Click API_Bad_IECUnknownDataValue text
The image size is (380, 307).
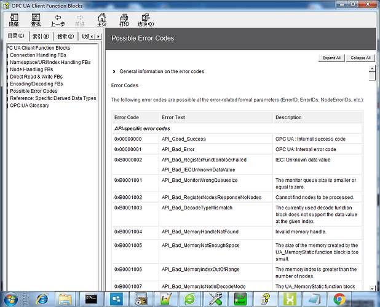pos(198,170)
